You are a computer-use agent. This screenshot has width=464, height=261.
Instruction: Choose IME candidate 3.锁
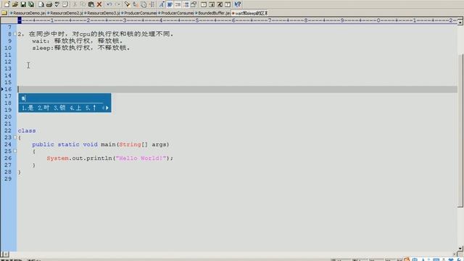click(59, 108)
